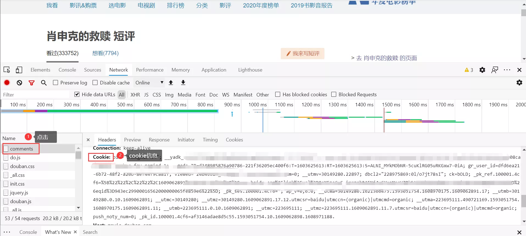The height and width of the screenshot is (236, 526).
Task: Click the file icon beside douban.css
Action: pos(6,166)
